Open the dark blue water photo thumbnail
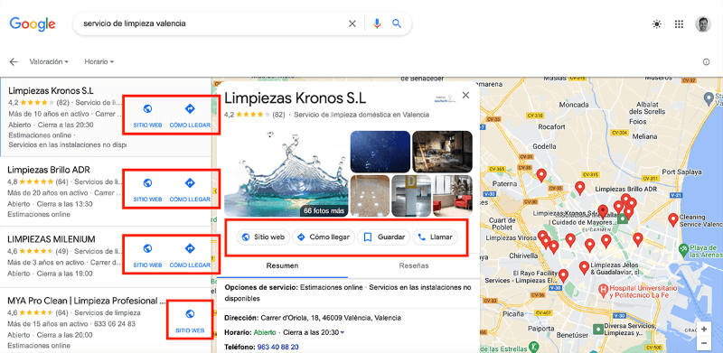723x353 pixels. coord(380,152)
